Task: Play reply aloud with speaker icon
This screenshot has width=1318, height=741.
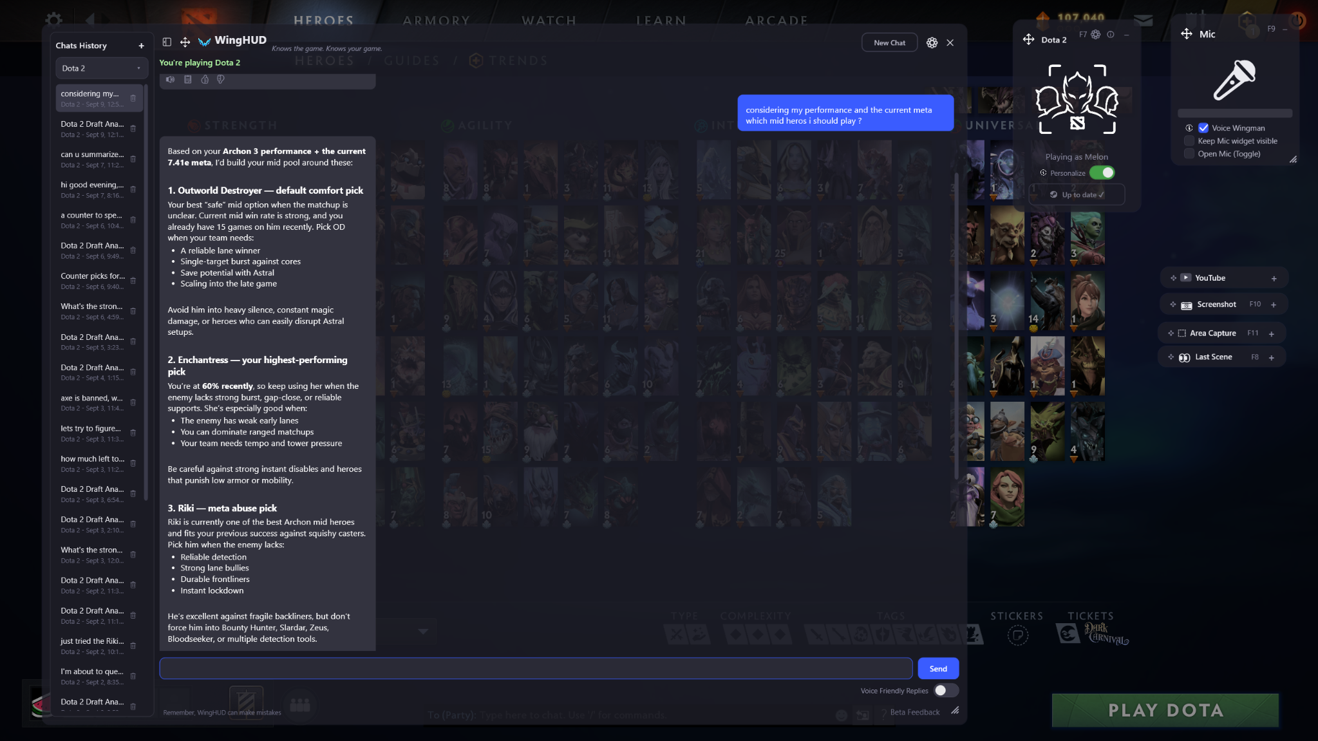Action: [x=170, y=79]
